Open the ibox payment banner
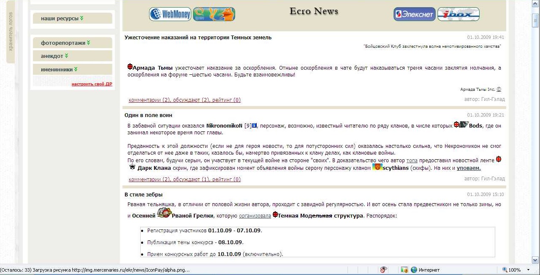 459,14
